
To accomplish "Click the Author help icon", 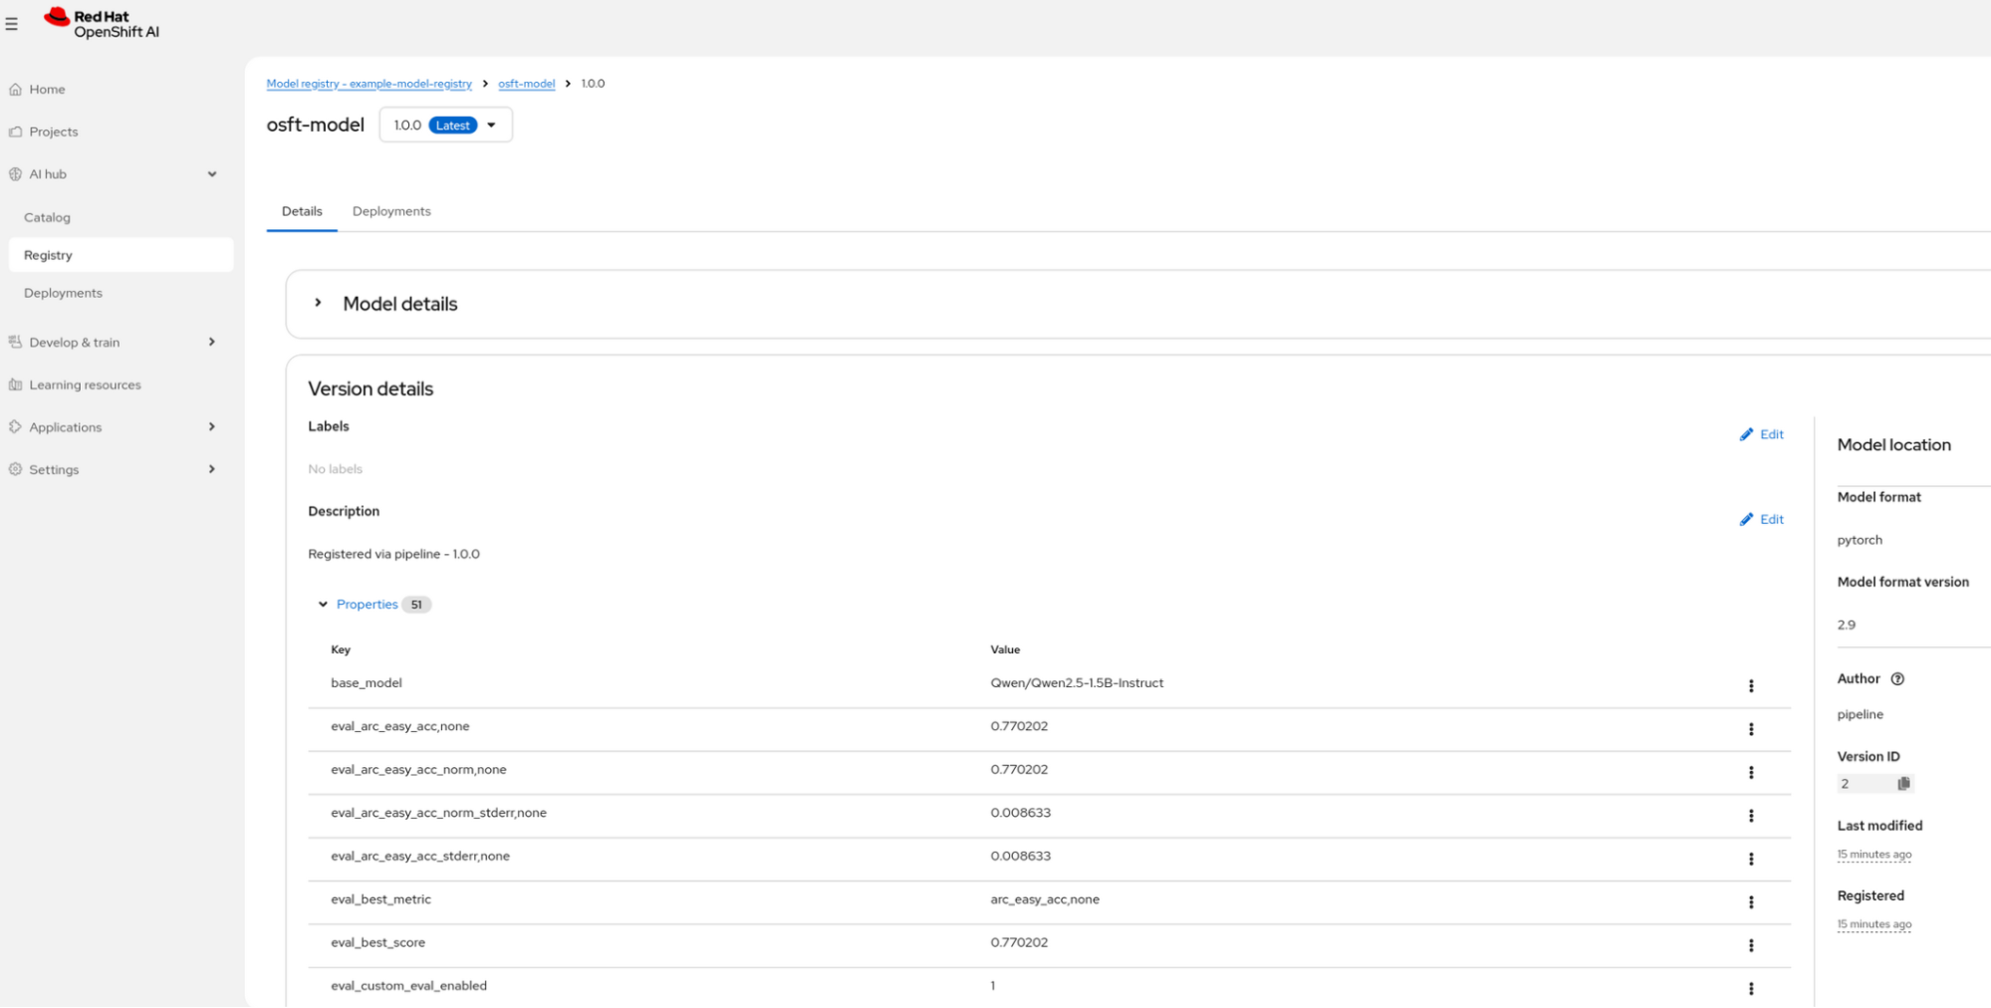I will (x=1897, y=678).
